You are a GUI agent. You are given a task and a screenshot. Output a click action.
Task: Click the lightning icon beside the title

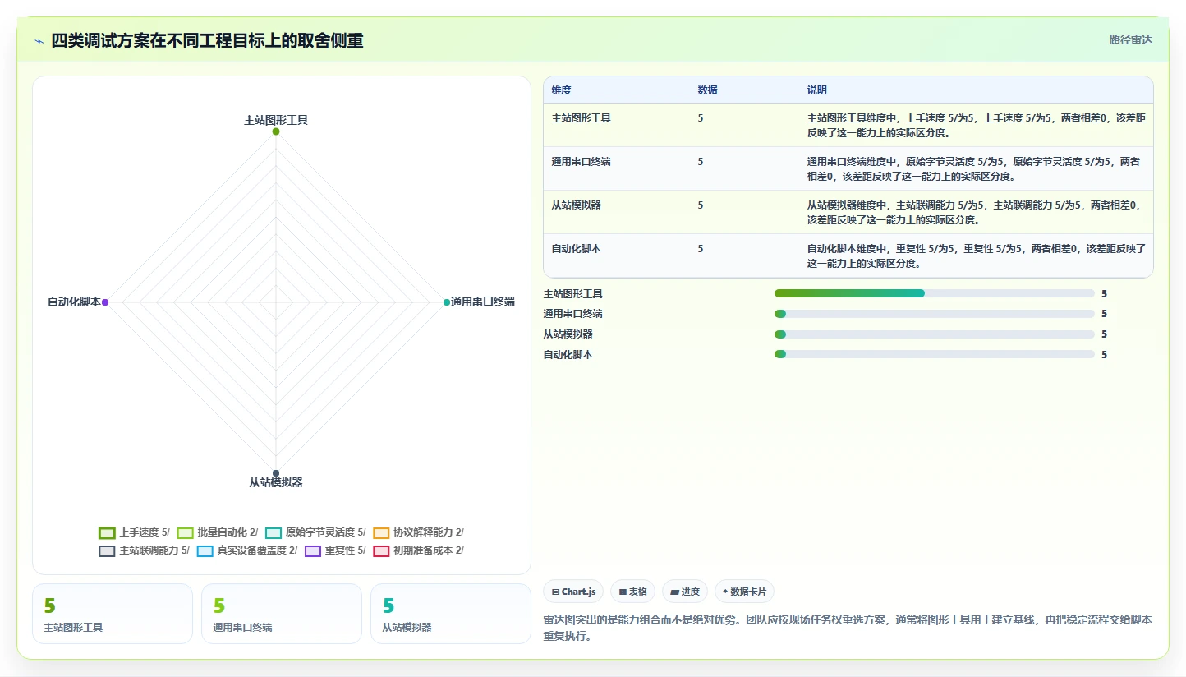click(x=39, y=41)
